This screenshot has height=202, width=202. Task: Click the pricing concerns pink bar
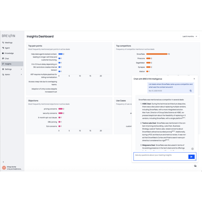tap(60, 109)
